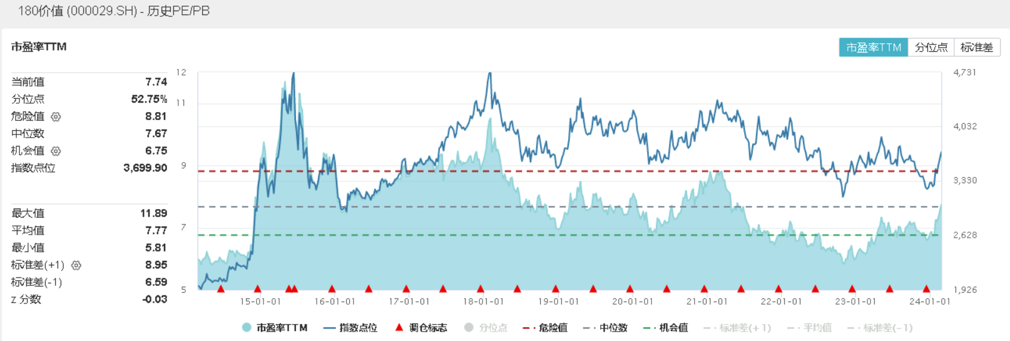Switch to the 分位点 tab
The image size is (1010, 341).
[x=931, y=48]
